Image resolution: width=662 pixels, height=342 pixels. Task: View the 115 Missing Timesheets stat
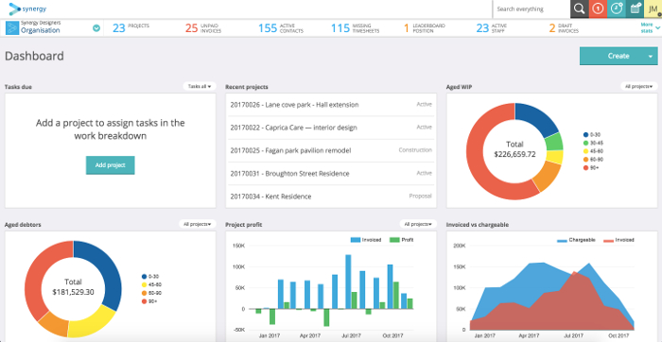point(355,28)
